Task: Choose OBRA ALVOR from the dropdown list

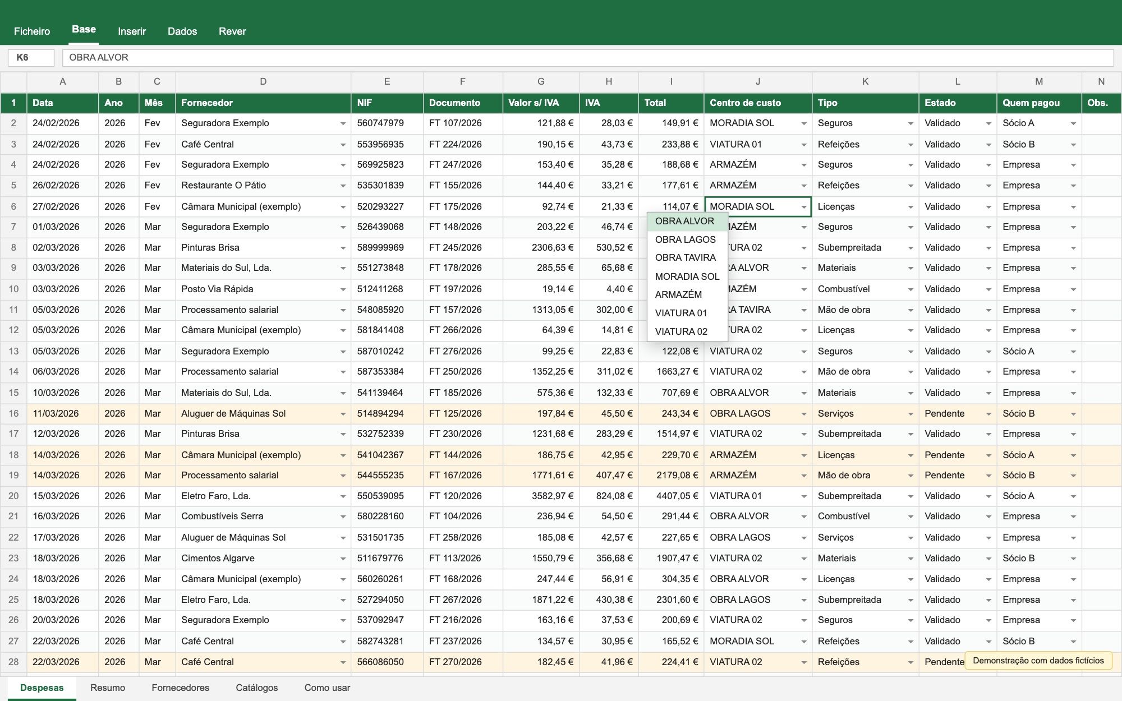Action: 687,222
